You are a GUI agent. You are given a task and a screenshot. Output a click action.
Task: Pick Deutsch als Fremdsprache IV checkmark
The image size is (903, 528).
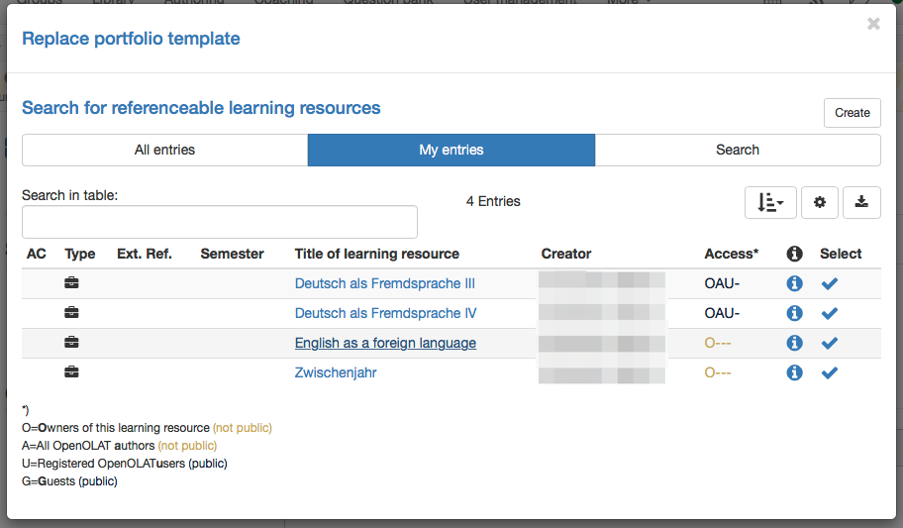click(830, 314)
